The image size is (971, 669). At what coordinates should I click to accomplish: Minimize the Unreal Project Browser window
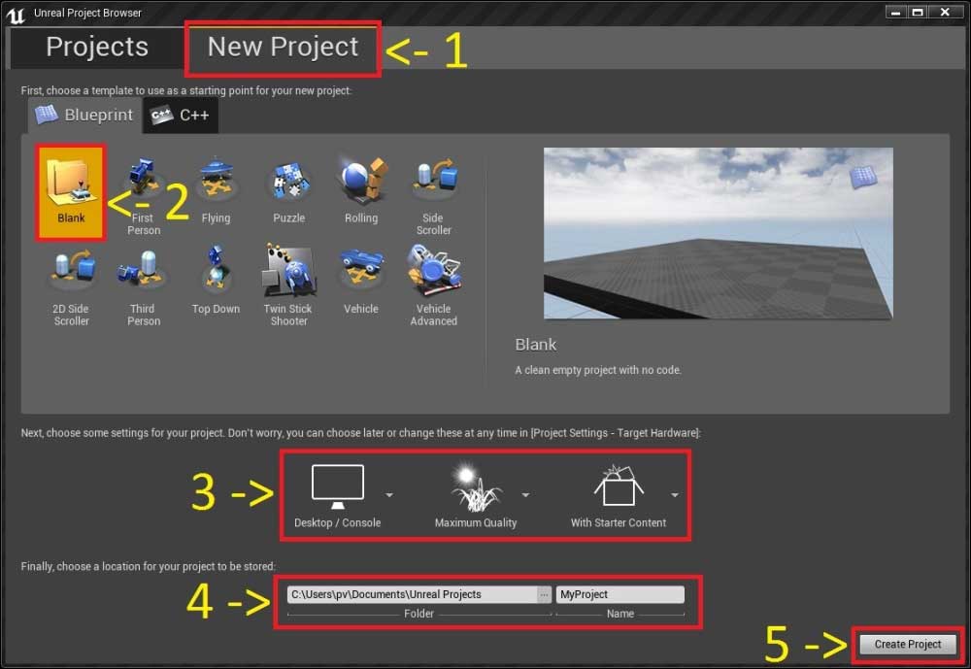[895, 12]
